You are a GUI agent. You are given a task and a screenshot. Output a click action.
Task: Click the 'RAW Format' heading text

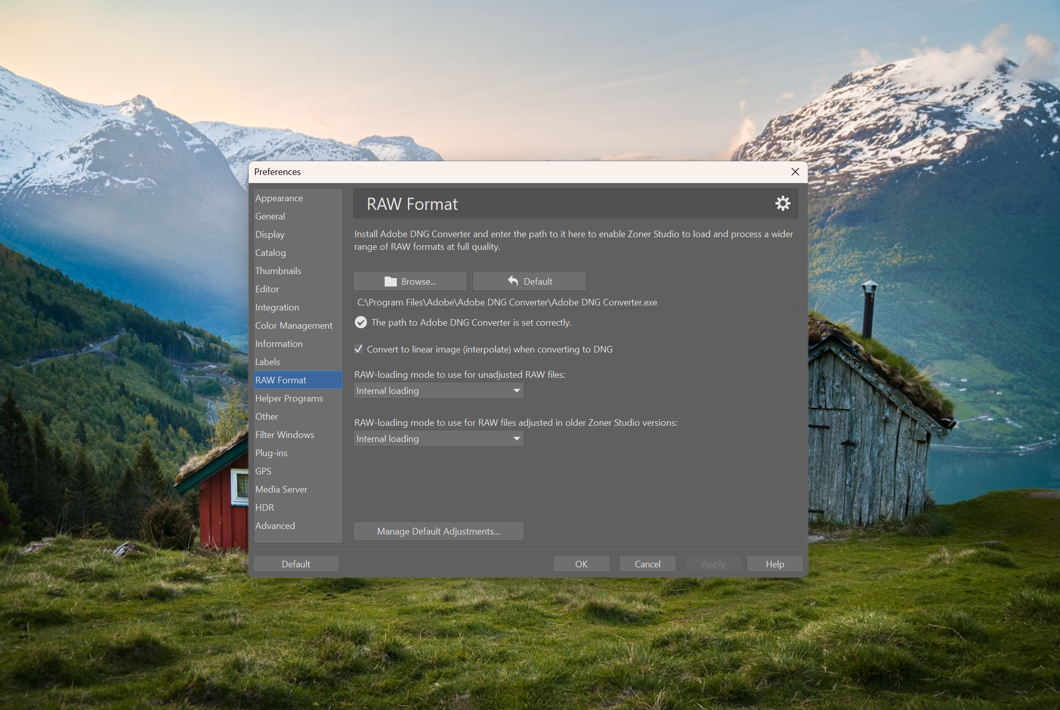(x=412, y=204)
